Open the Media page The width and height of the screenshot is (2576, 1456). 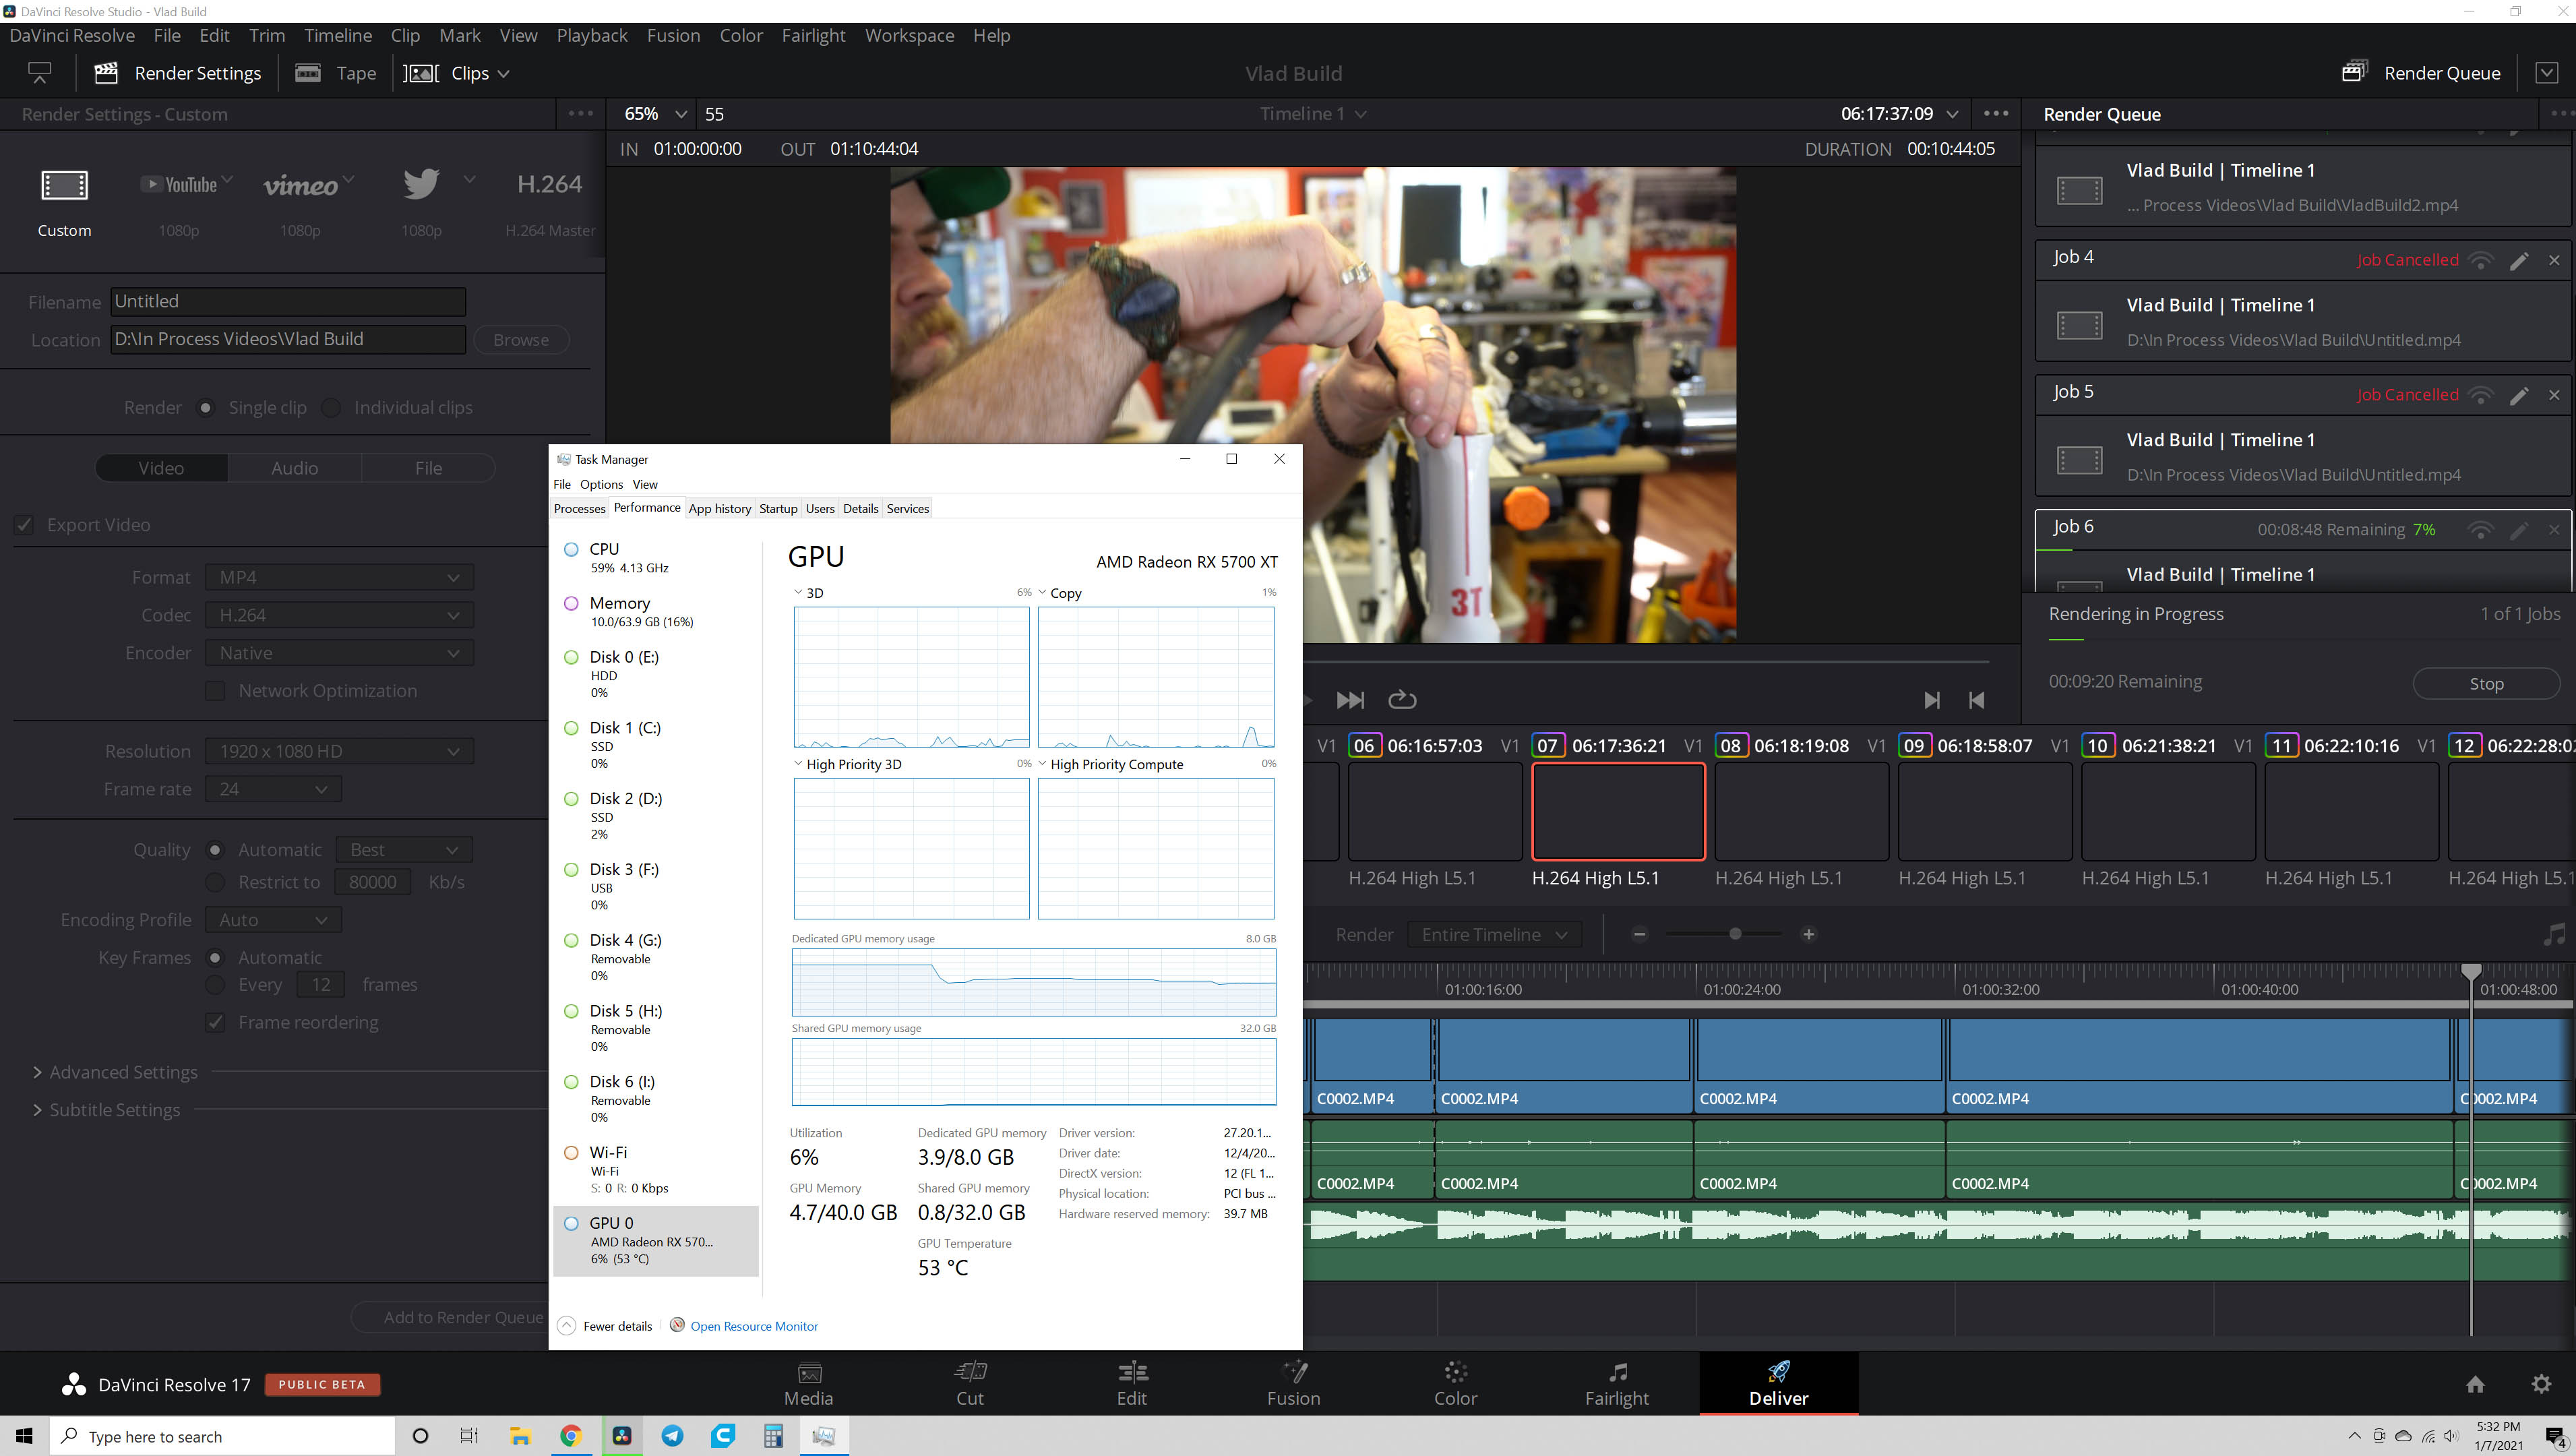tap(808, 1384)
